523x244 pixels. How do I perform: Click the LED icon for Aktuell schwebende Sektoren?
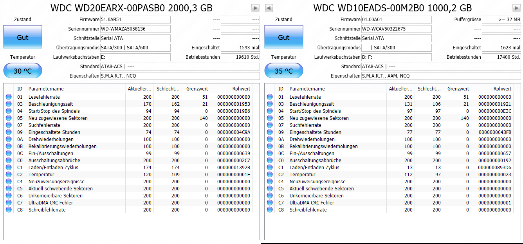tap(9, 188)
